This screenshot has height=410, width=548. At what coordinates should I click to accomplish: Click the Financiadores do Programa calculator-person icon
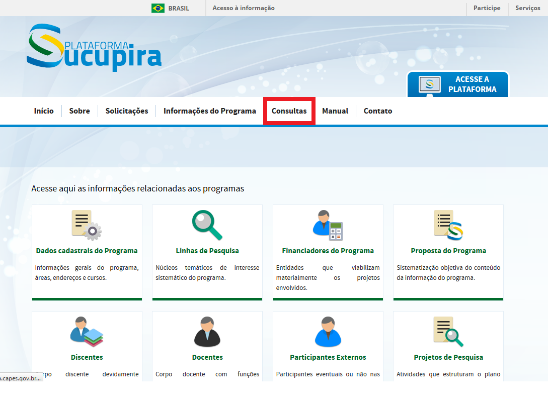coord(328,225)
